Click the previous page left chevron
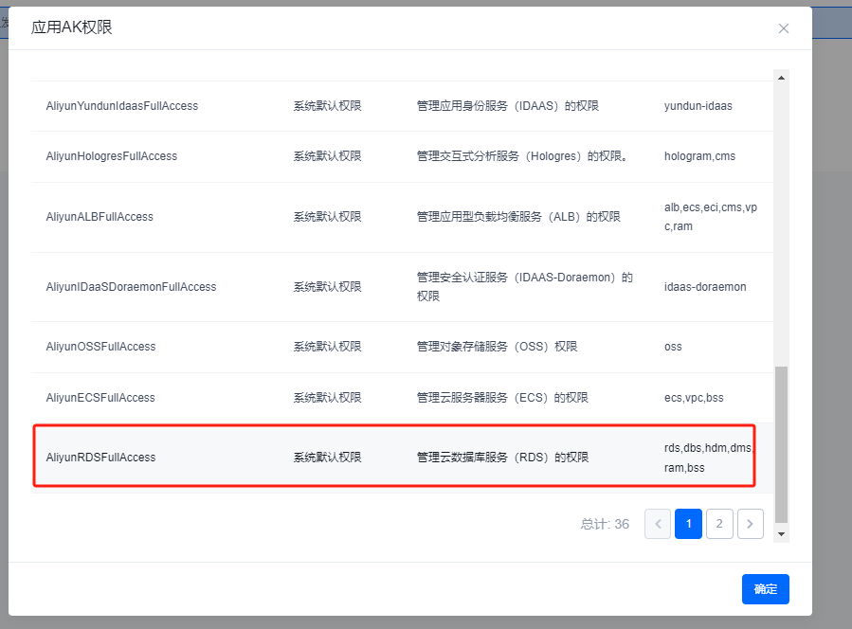The height and width of the screenshot is (629, 852). [658, 524]
